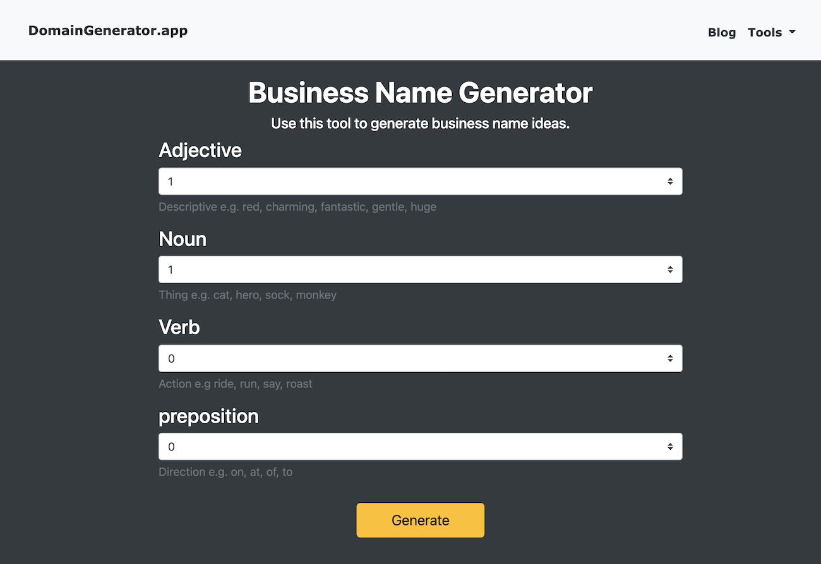This screenshot has width=821, height=564.
Task: Click the Business Name Generator heading
Action: (x=420, y=92)
